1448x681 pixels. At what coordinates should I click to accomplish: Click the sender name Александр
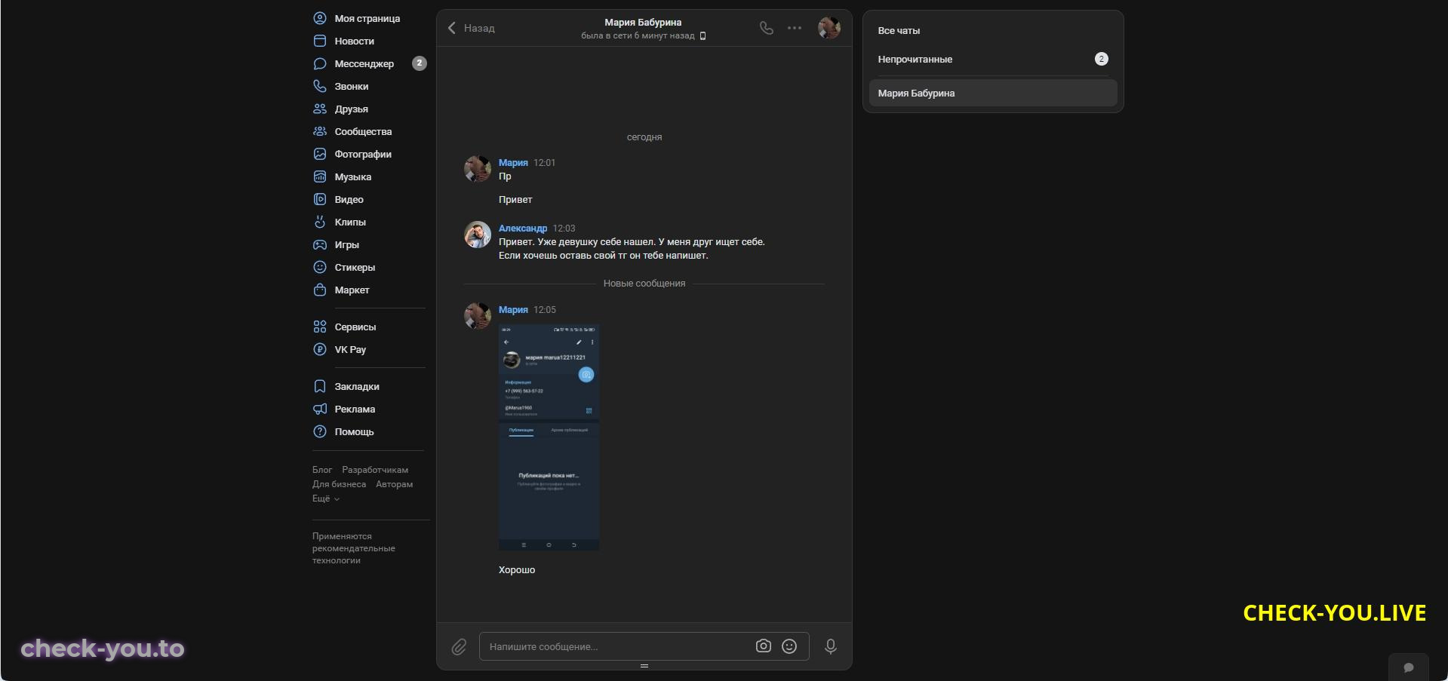[x=523, y=229]
